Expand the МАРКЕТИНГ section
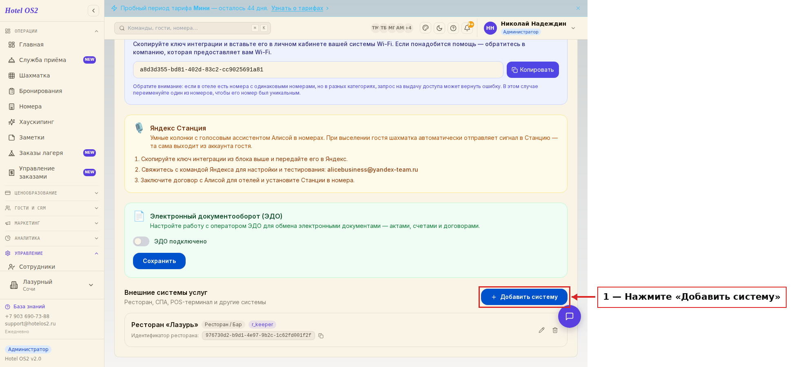This screenshot has width=796, height=367. click(x=52, y=223)
